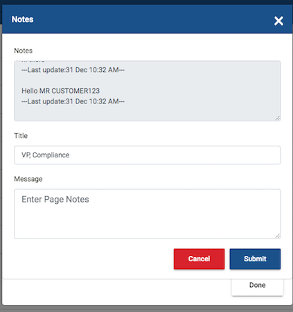The height and width of the screenshot is (312, 293).
Task: Click the bold Notes heading in blue header
Action: click(22, 19)
